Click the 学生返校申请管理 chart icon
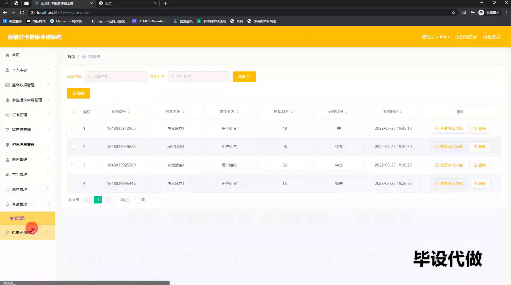Screen dimensions: 511x285 tap(7, 100)
